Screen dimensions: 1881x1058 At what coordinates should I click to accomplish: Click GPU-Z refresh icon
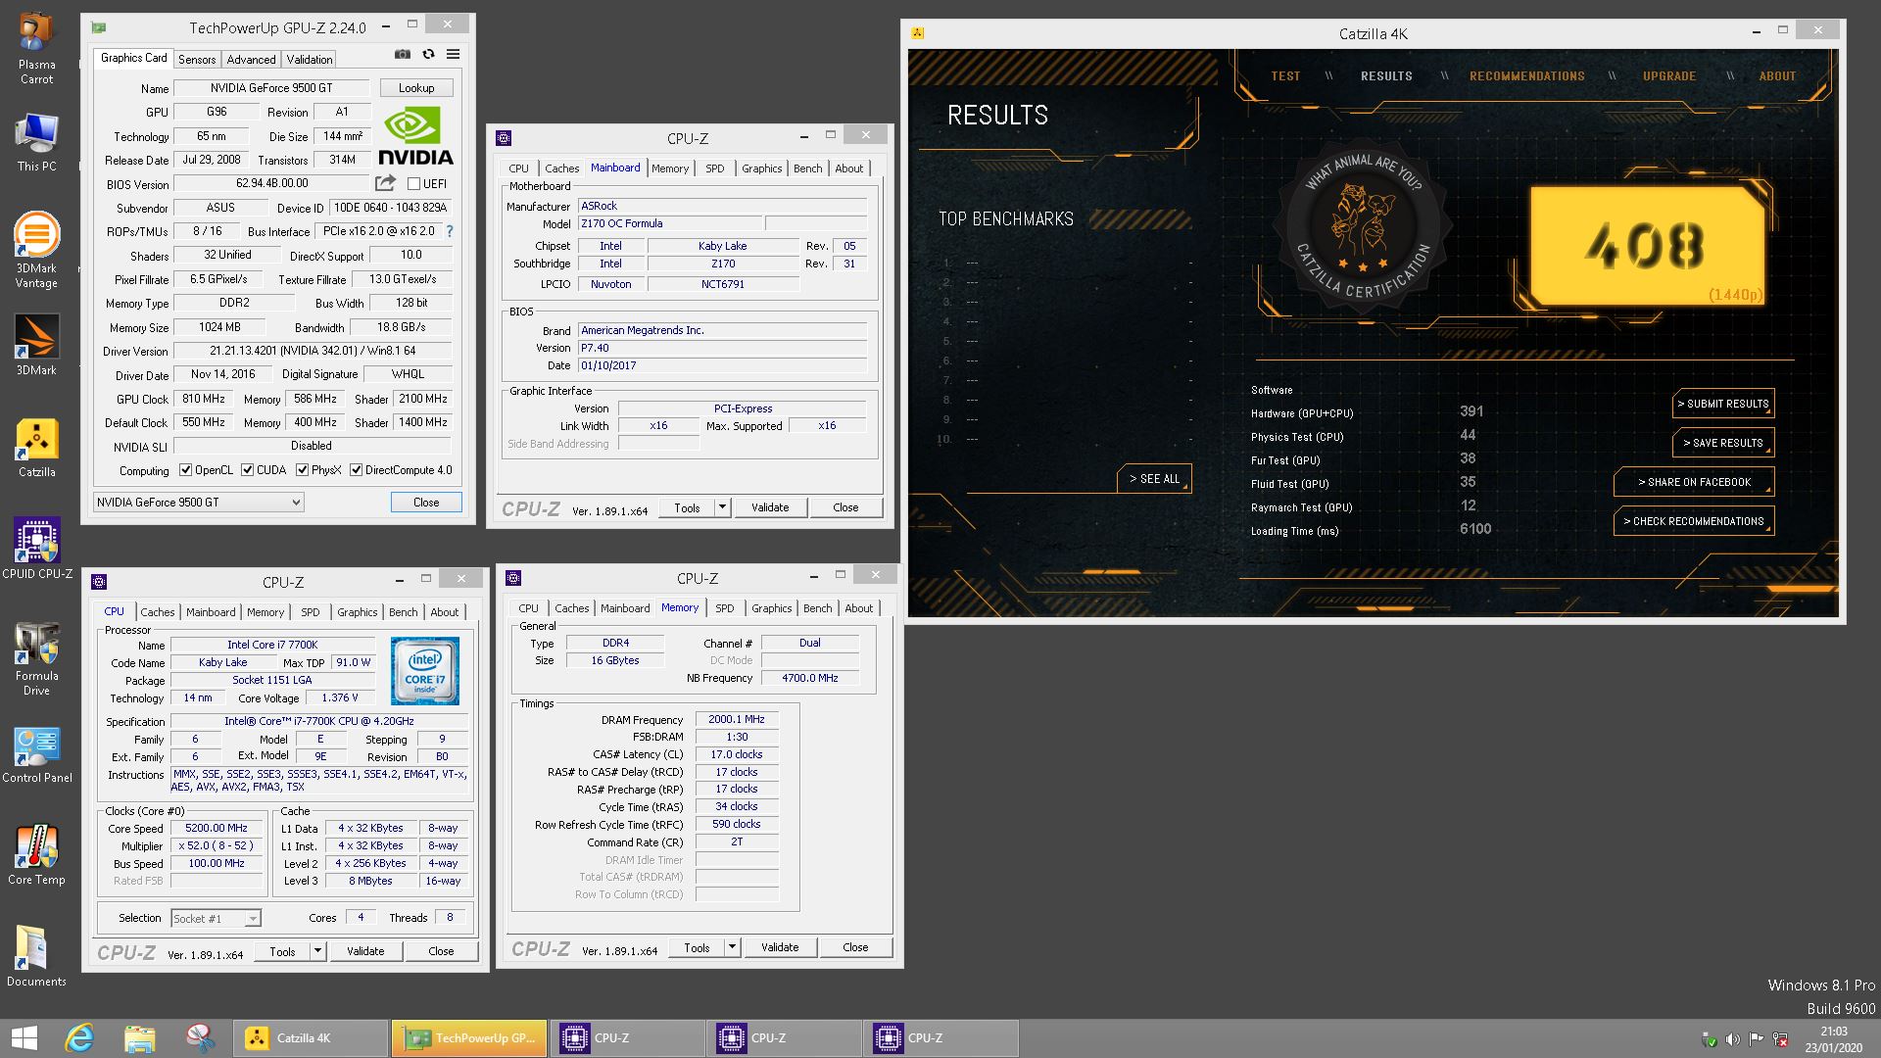point(428,55)
